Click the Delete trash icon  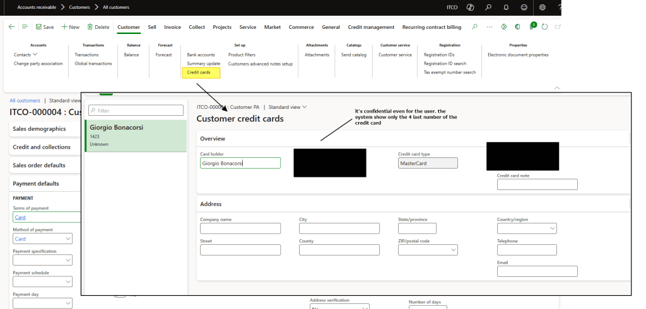pyautogui.click(x=90, y=27)
